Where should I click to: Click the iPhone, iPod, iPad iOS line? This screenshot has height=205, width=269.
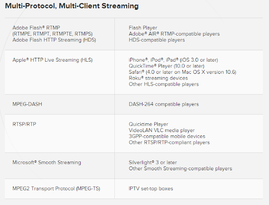(x=173, y=60)
